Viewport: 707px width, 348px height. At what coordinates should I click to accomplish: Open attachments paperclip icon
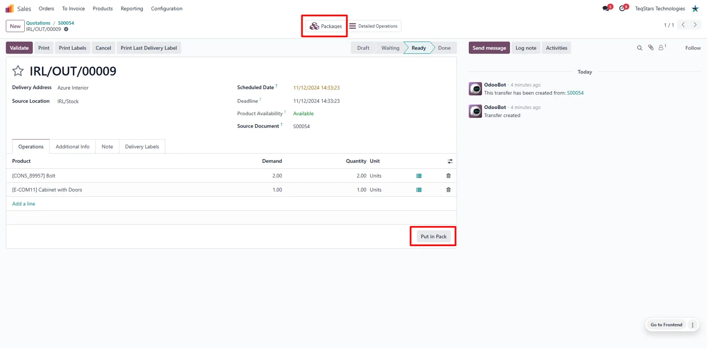click(x=651, y=48)
